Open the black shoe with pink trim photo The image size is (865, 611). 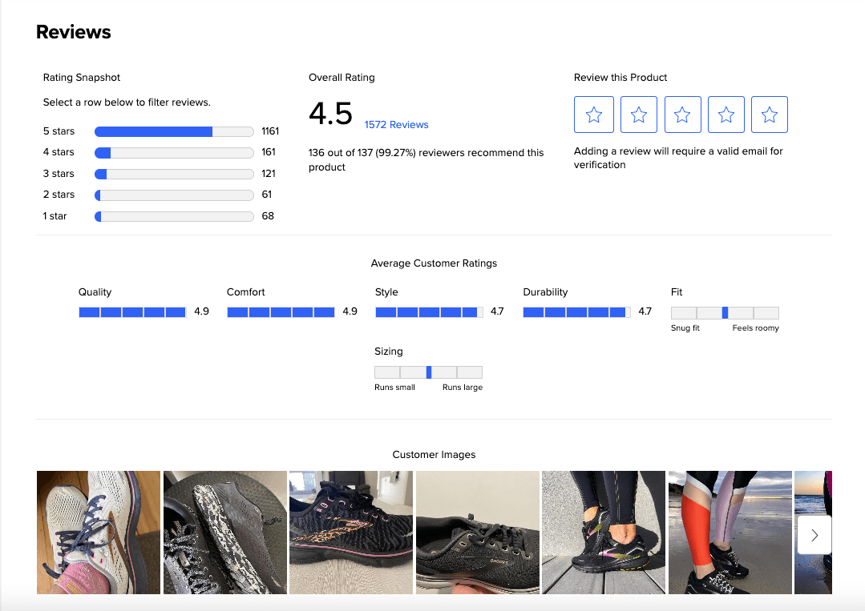[351, 533]
